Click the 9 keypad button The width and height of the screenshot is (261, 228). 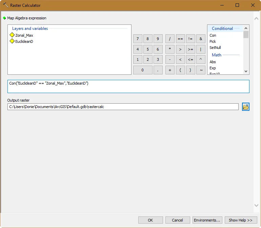(158, 39)
